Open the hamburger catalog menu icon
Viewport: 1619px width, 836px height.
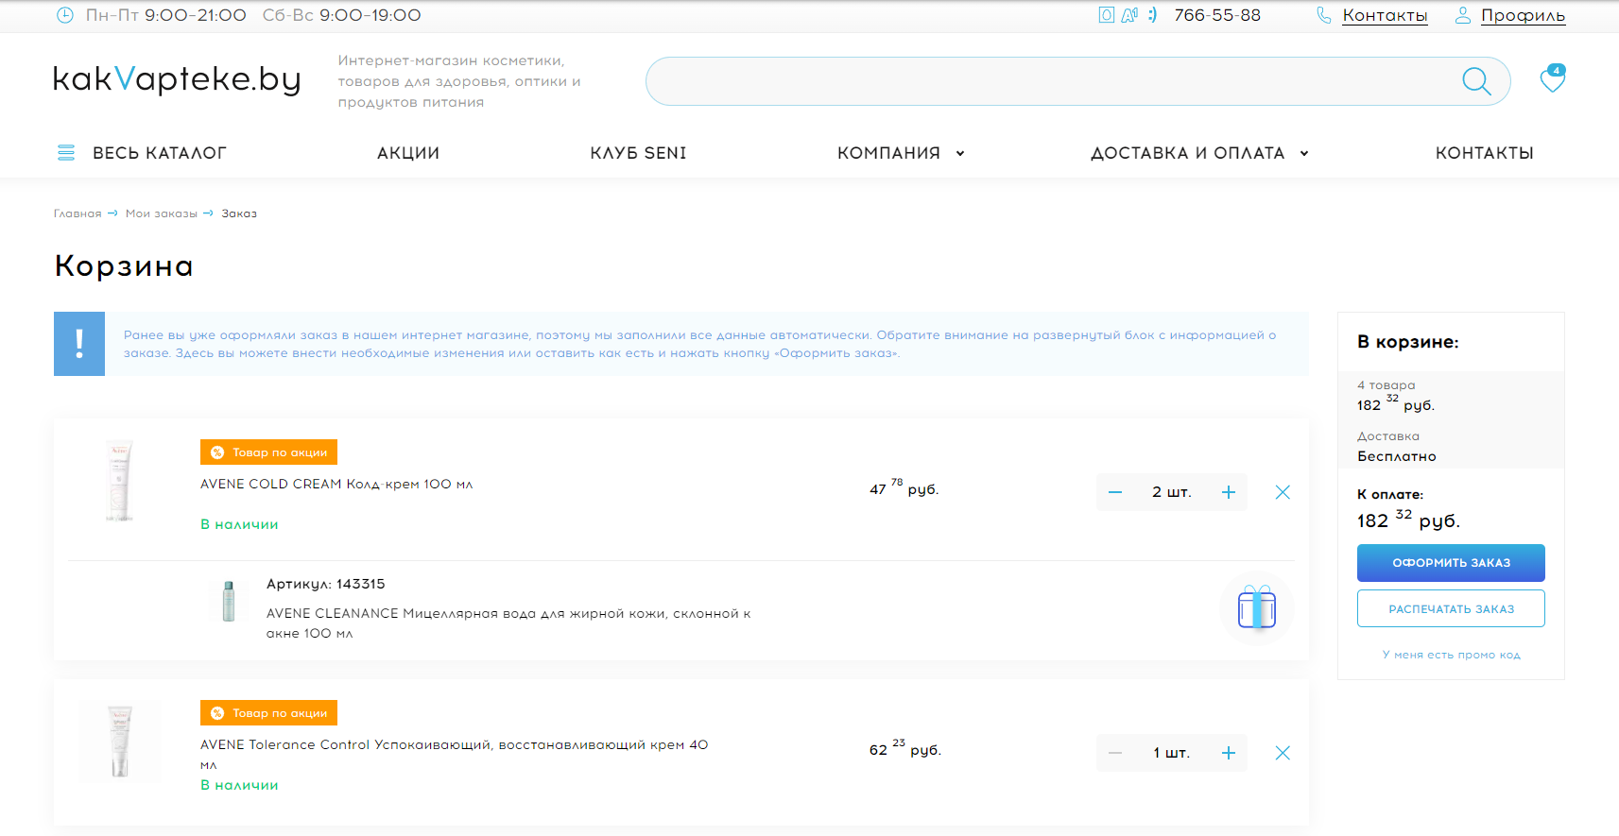(66, 153)
